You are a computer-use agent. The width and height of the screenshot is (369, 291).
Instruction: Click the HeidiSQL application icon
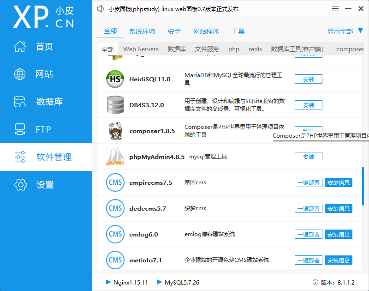click(115, 79)
